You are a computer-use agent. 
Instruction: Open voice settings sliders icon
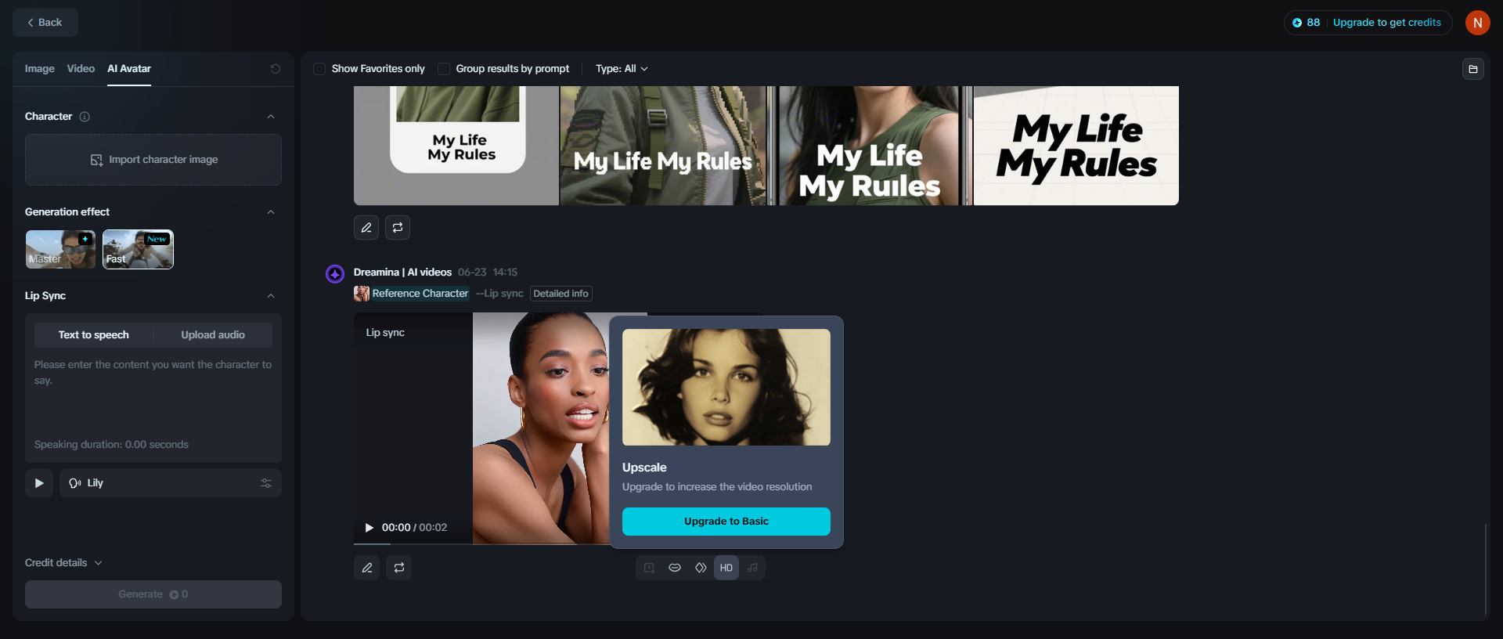266,483
